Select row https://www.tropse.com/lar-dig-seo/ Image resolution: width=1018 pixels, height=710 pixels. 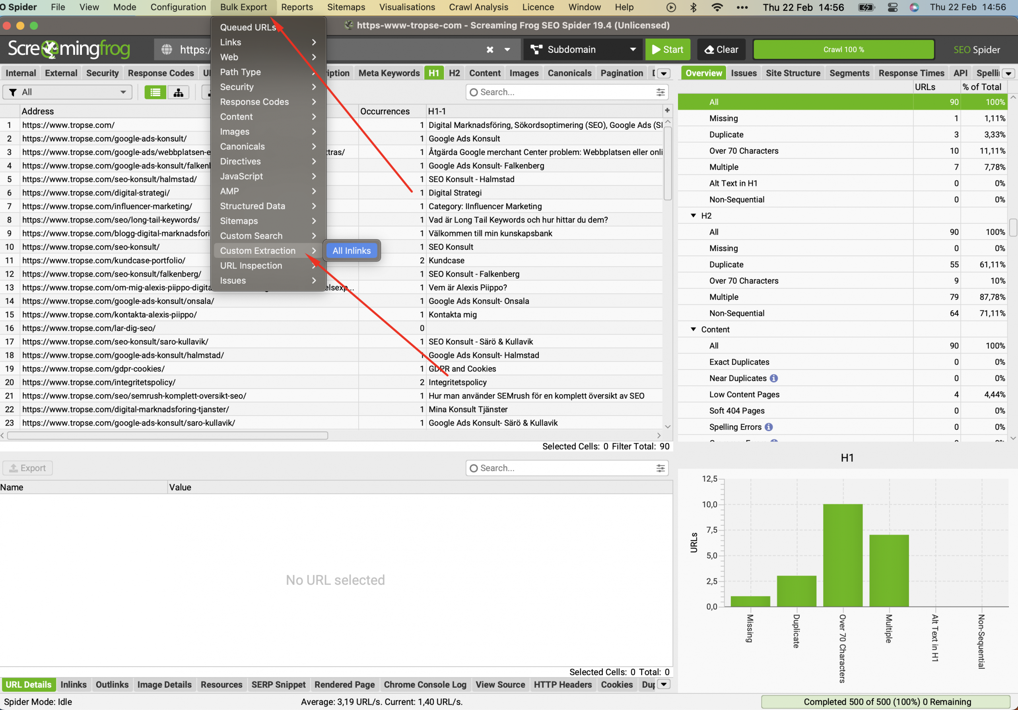[x=331, y=328]
